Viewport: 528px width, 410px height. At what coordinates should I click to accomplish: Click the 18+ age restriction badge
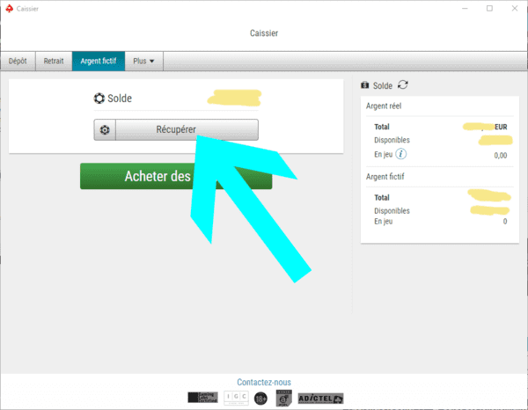click(260, 399)
